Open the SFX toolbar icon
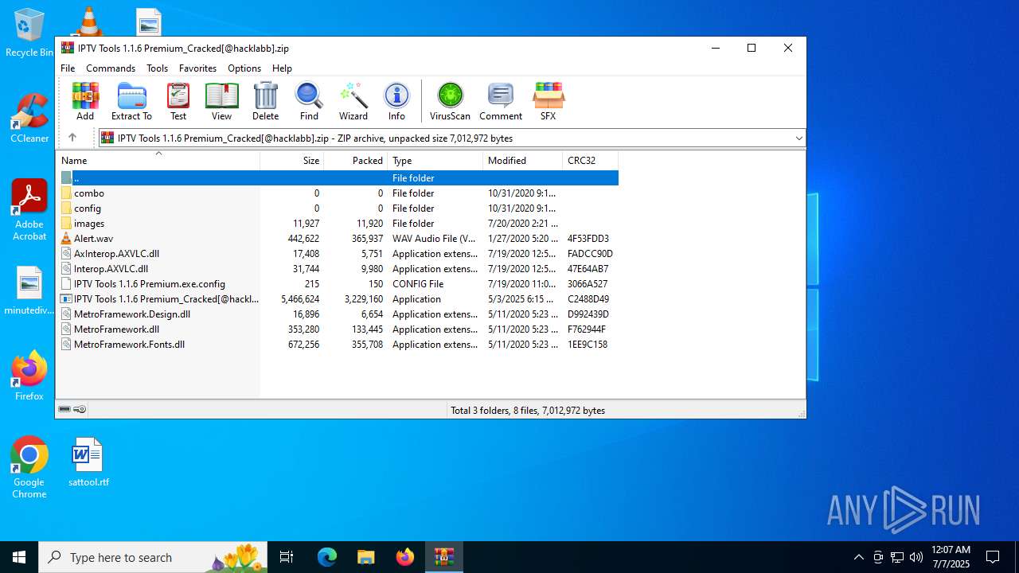The image size is (1019, 573). tap(548, 101)
